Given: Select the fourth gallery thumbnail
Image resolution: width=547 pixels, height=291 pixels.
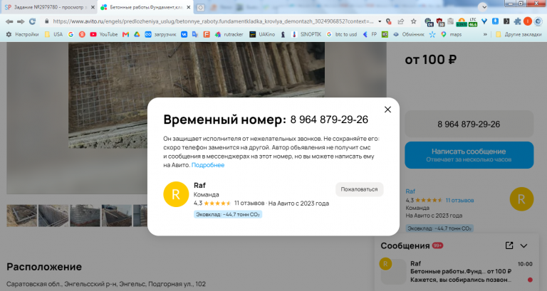Looking at the screenshot, I should [x=117, y=216].
